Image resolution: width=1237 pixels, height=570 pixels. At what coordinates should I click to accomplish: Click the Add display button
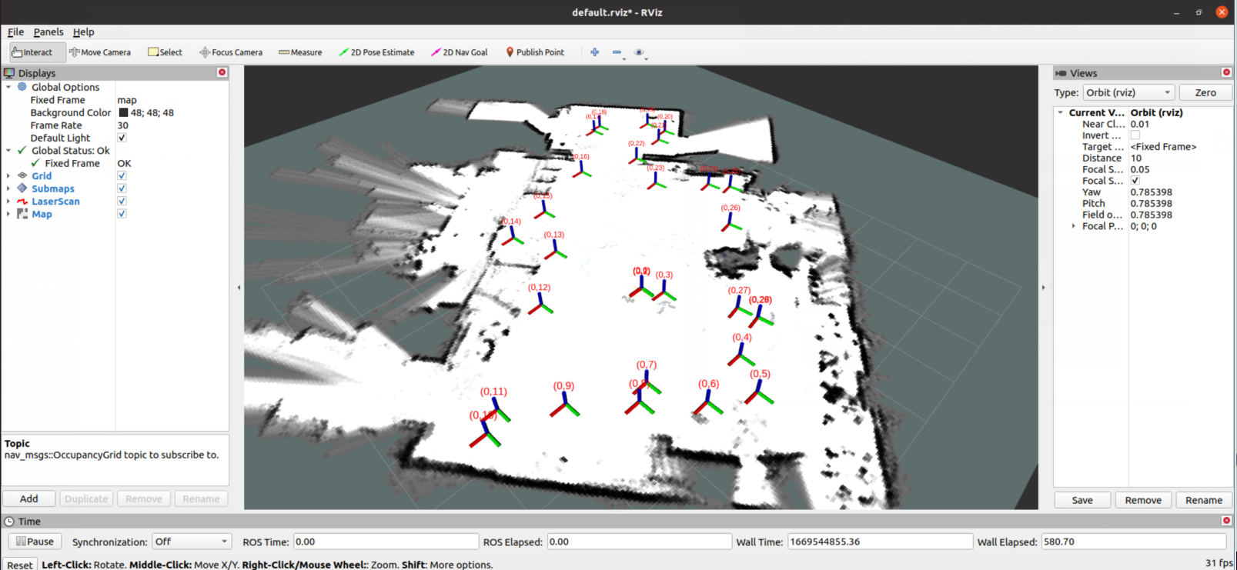29,498
